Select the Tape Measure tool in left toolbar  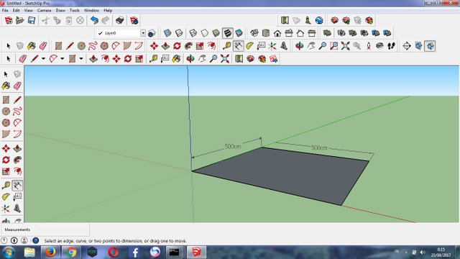click(x=6, y=186)
